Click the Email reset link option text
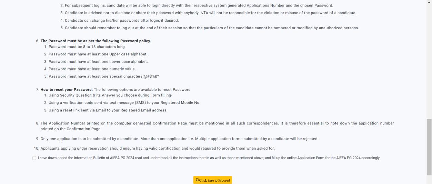 tap(108, 110)
